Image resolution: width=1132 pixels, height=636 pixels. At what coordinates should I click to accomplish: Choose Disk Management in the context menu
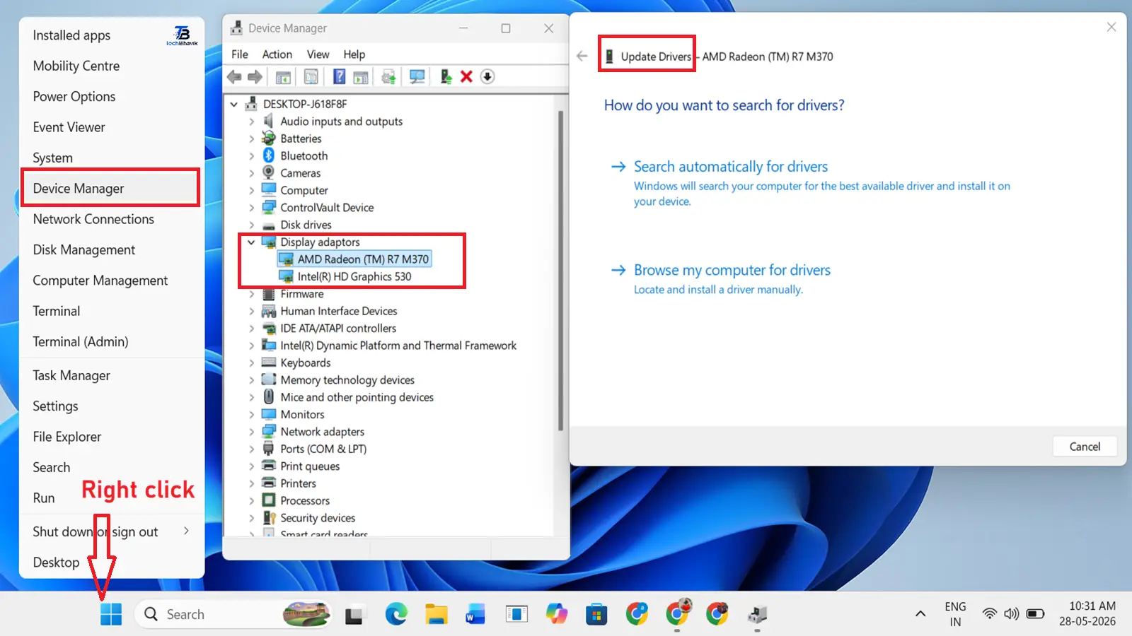112,249
